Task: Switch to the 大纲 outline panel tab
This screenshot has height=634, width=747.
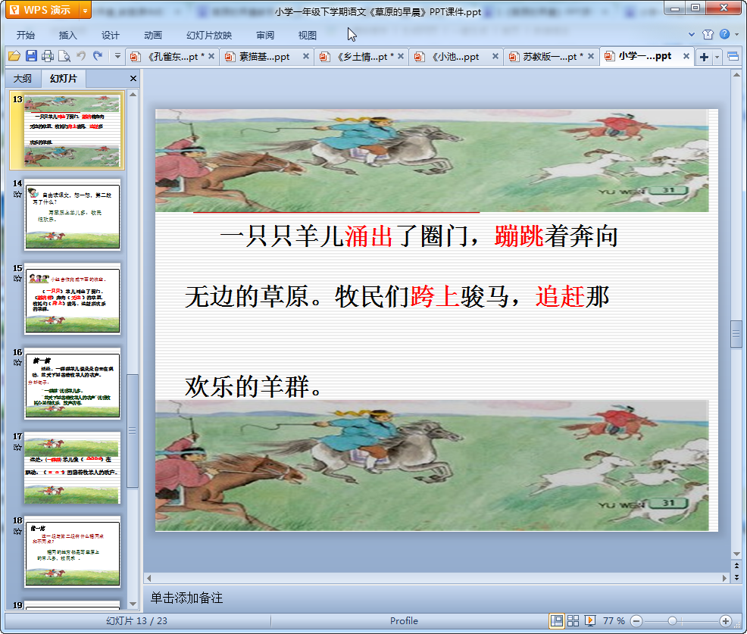Action: (23, 79)
